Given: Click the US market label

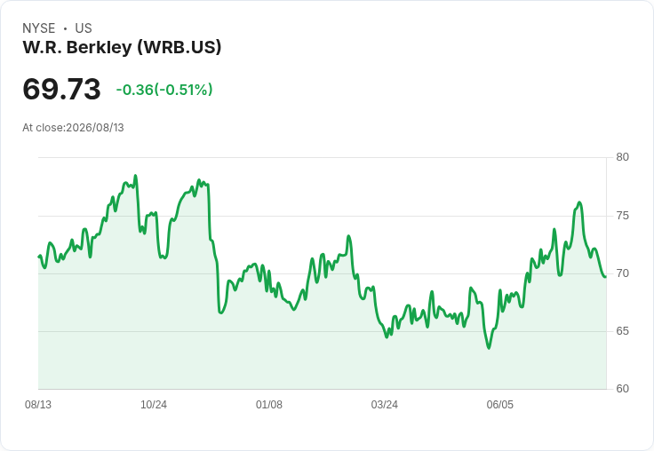Looking at the screenshot, I should tap(84, 28).
